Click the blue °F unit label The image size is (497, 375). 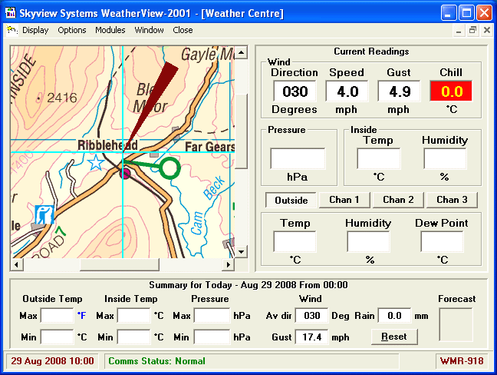click(x=81, y=316)
